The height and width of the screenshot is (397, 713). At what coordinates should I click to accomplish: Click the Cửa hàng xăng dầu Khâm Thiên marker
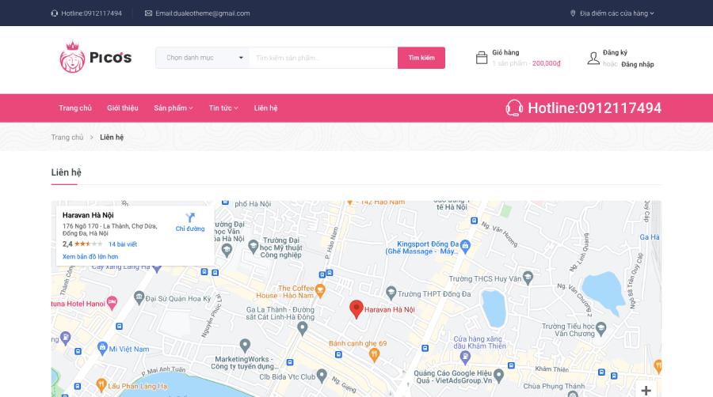(x=465, y=357)
